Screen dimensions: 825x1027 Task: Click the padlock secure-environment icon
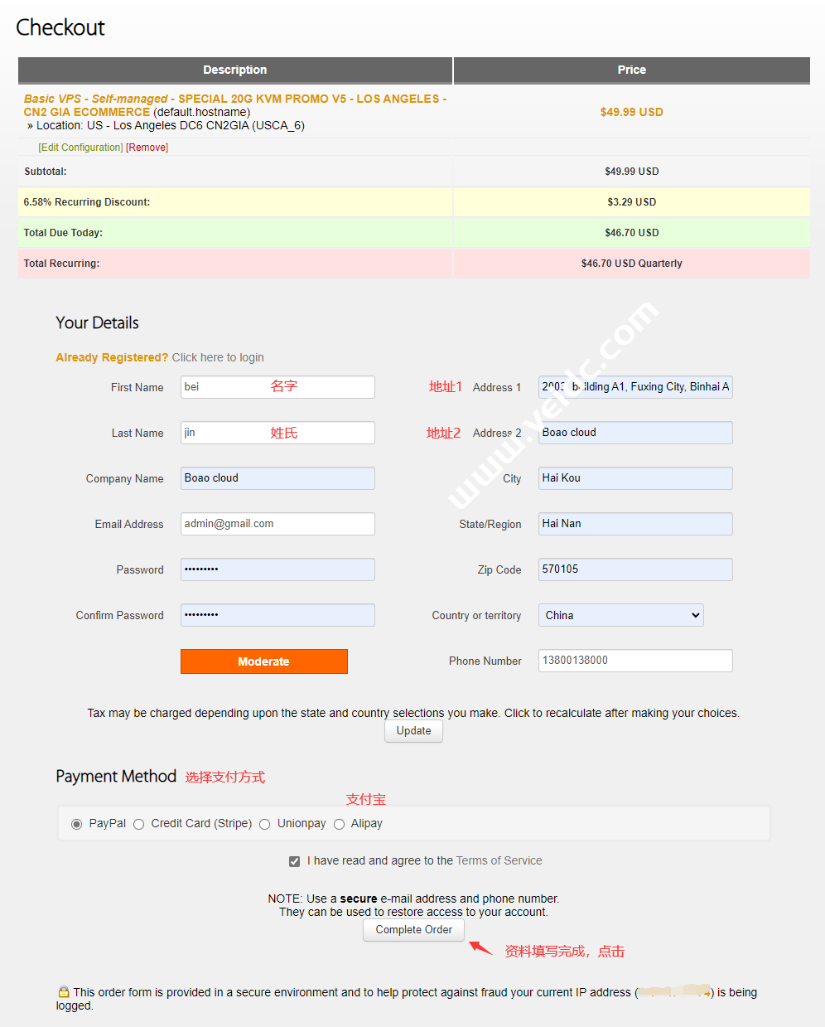pos(64,992)
